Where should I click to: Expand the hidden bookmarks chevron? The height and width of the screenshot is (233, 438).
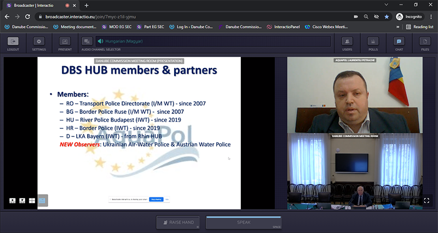coord(398,27)
